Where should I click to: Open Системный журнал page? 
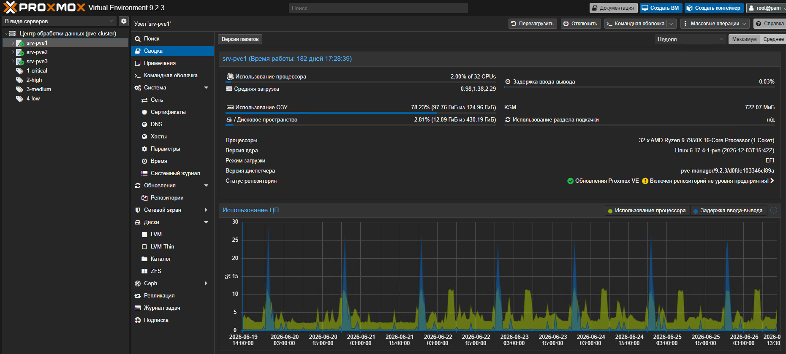173,173
